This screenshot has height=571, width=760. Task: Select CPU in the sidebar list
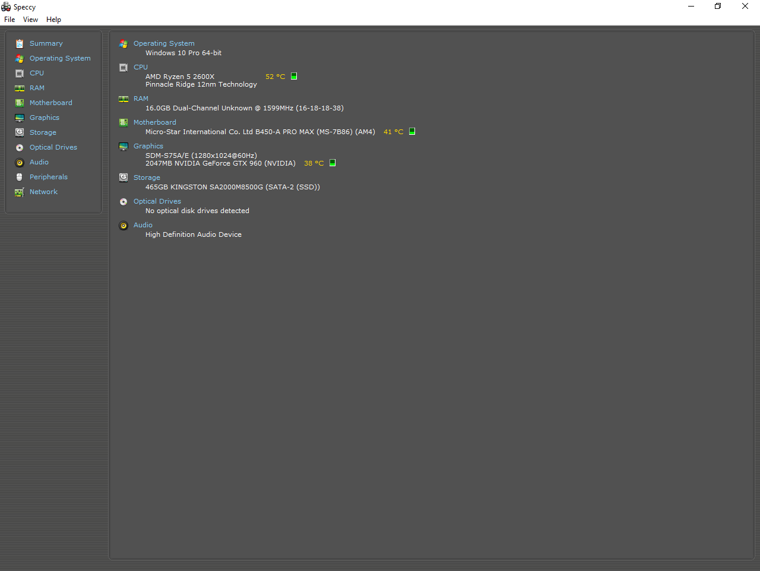(x=37, y=73)
